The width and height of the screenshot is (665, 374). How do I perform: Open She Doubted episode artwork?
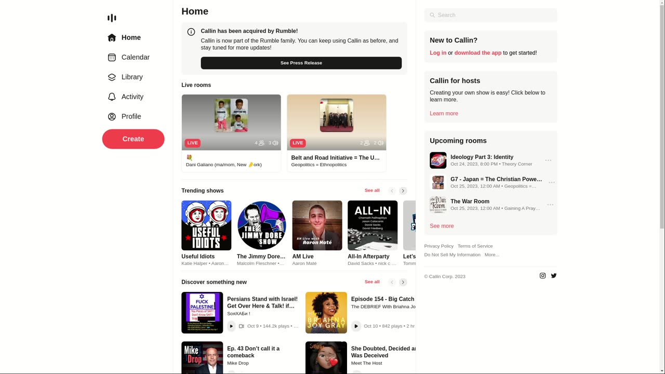[x=326, y=357]
